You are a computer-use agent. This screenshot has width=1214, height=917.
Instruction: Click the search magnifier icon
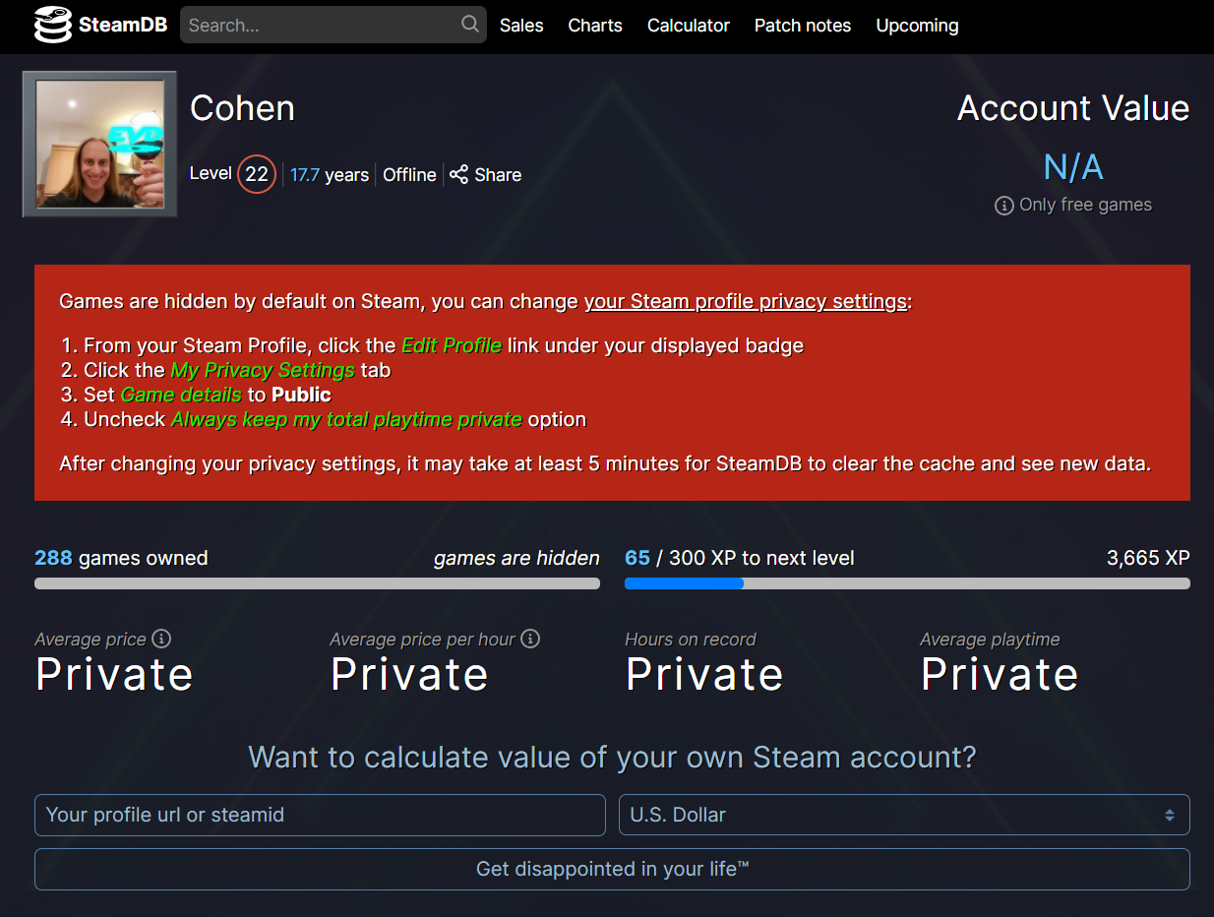click(x=470, y=24)
